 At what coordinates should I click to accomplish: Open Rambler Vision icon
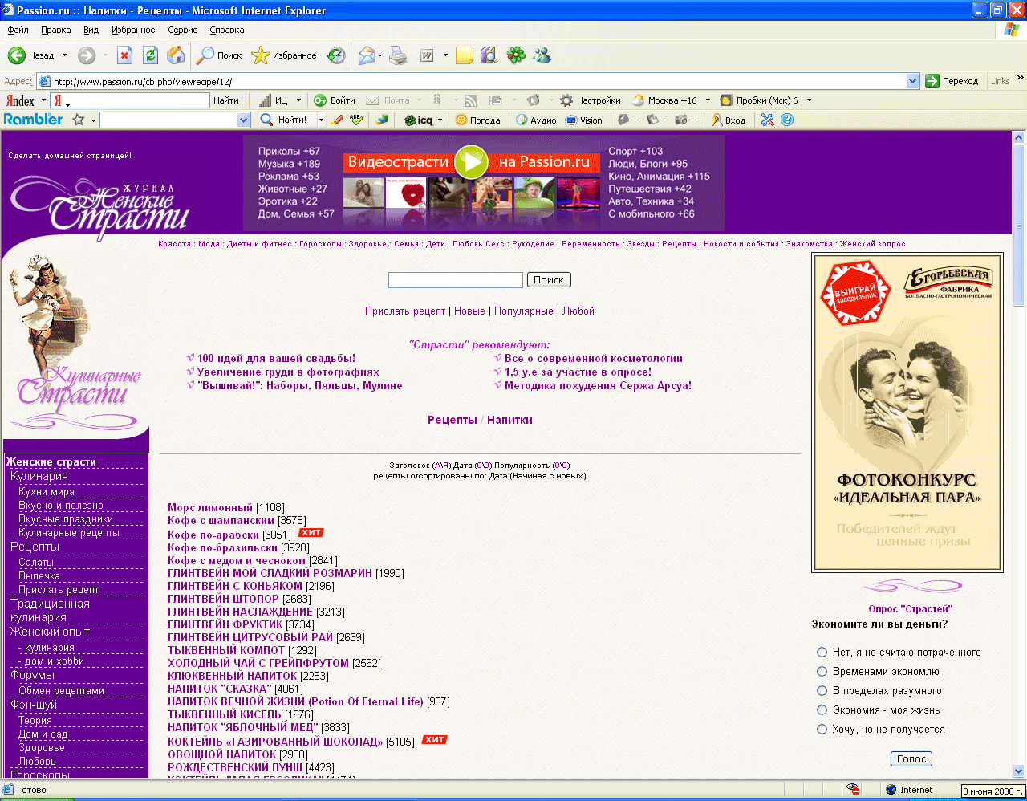[x=571, y=120]
